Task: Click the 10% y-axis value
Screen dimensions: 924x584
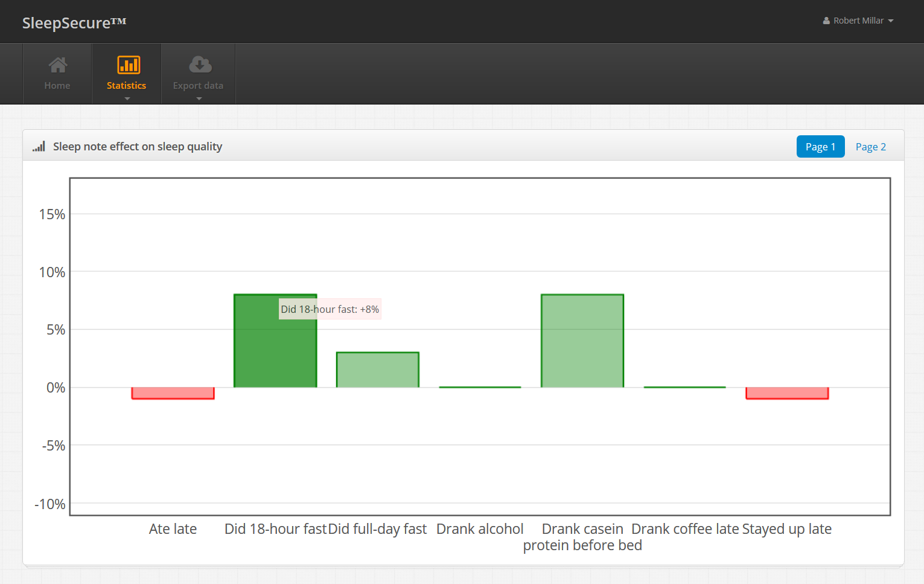Action: [52, 272]
